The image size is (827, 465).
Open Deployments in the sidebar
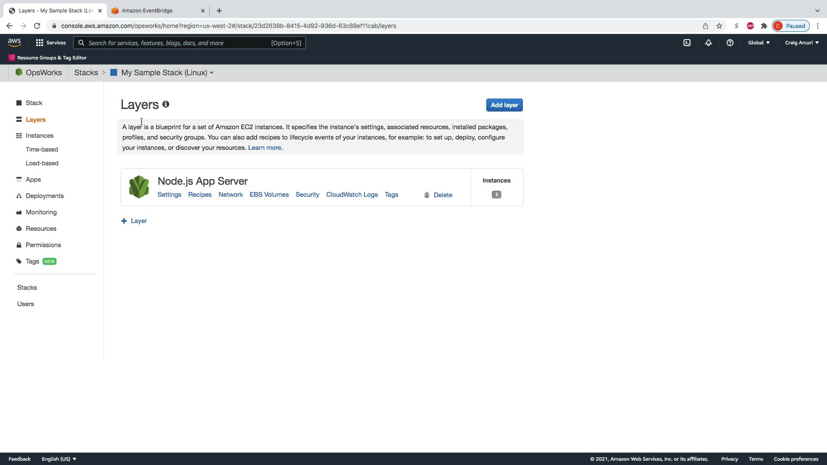(x=44, y=196)
